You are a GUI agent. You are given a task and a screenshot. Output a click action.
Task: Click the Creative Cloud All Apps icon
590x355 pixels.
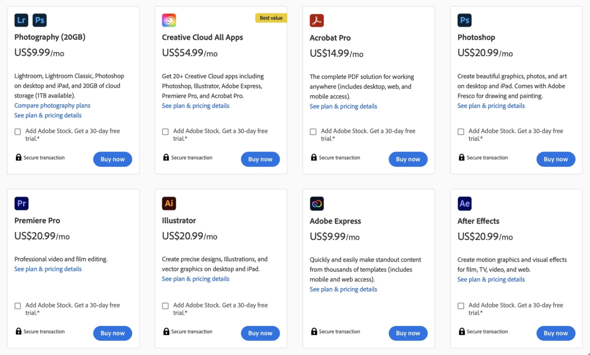tap(169, 20)
